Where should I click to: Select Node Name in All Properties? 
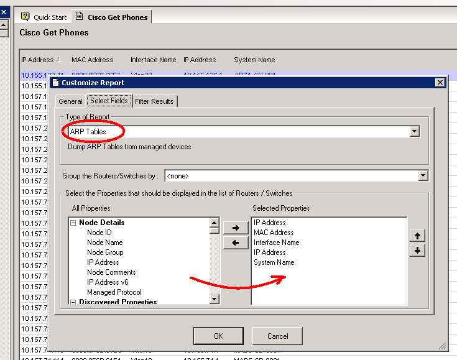point(105,242)
